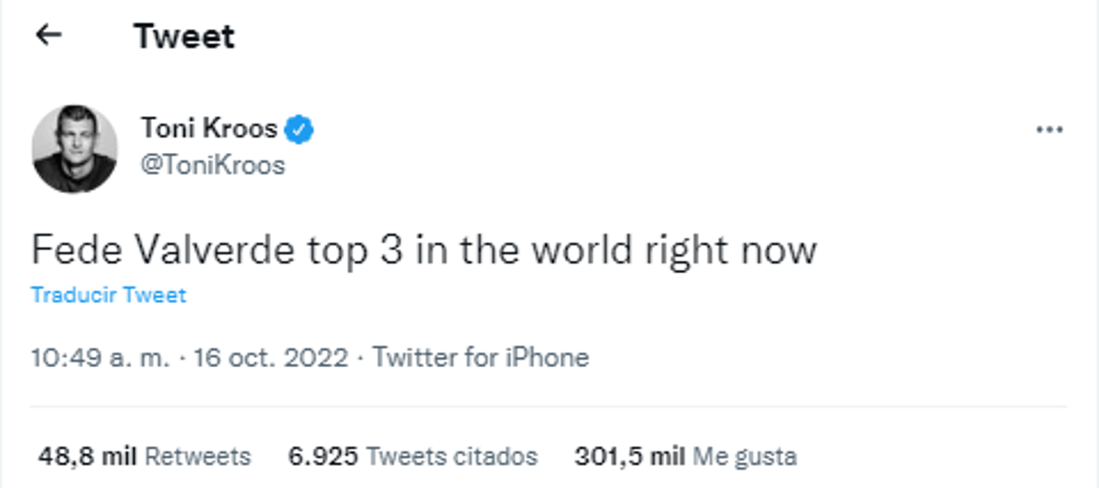This screenshot has width=1099, height=488.
Task: Open the 6.925 quote tweets number
Action: click(322, 456)
